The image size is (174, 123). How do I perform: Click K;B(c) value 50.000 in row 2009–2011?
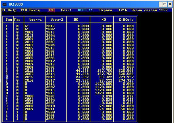127,109
